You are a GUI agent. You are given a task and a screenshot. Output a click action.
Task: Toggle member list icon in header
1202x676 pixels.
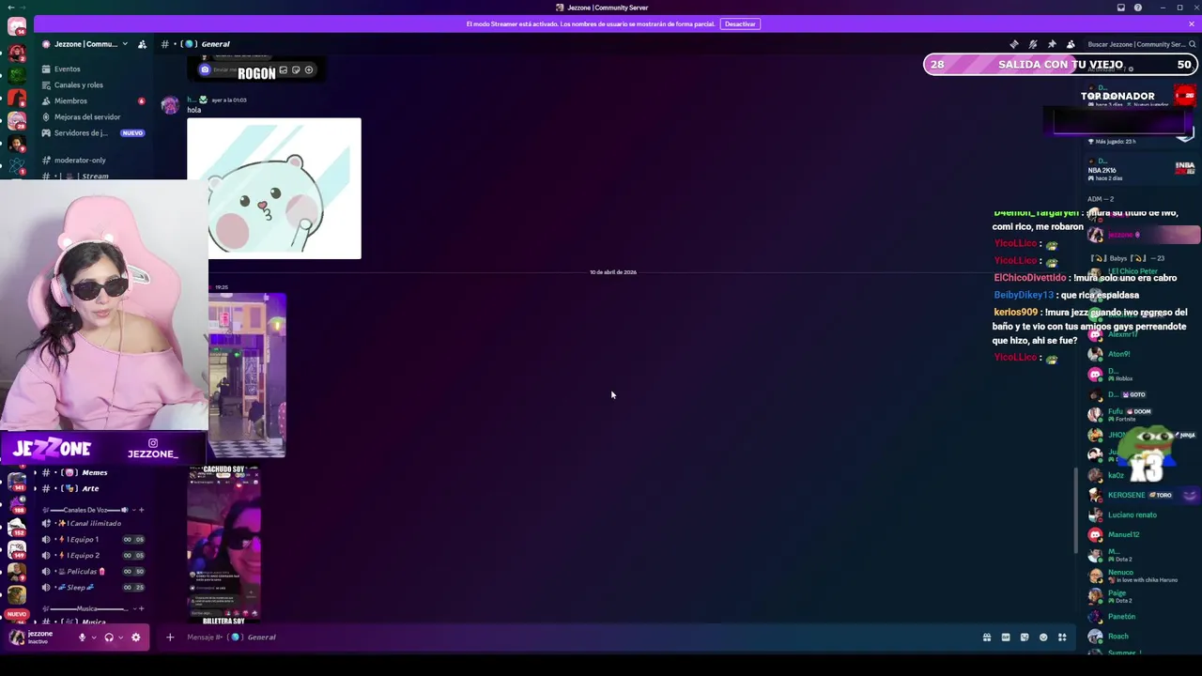click(1071, 44)
